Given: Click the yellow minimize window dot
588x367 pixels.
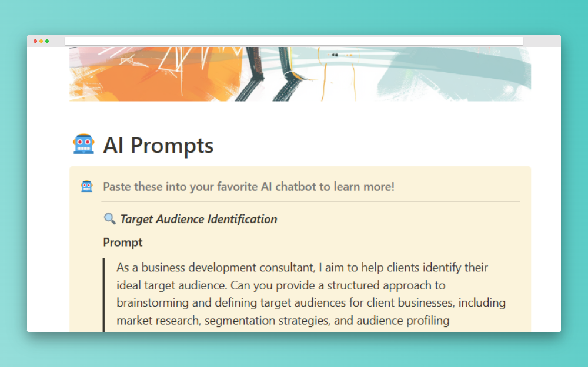Looking at the screenshot, I should click(41, 41).
